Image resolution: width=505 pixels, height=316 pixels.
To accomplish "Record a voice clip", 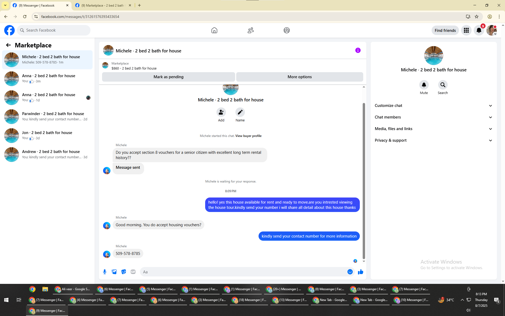I will tap(105, 272).
